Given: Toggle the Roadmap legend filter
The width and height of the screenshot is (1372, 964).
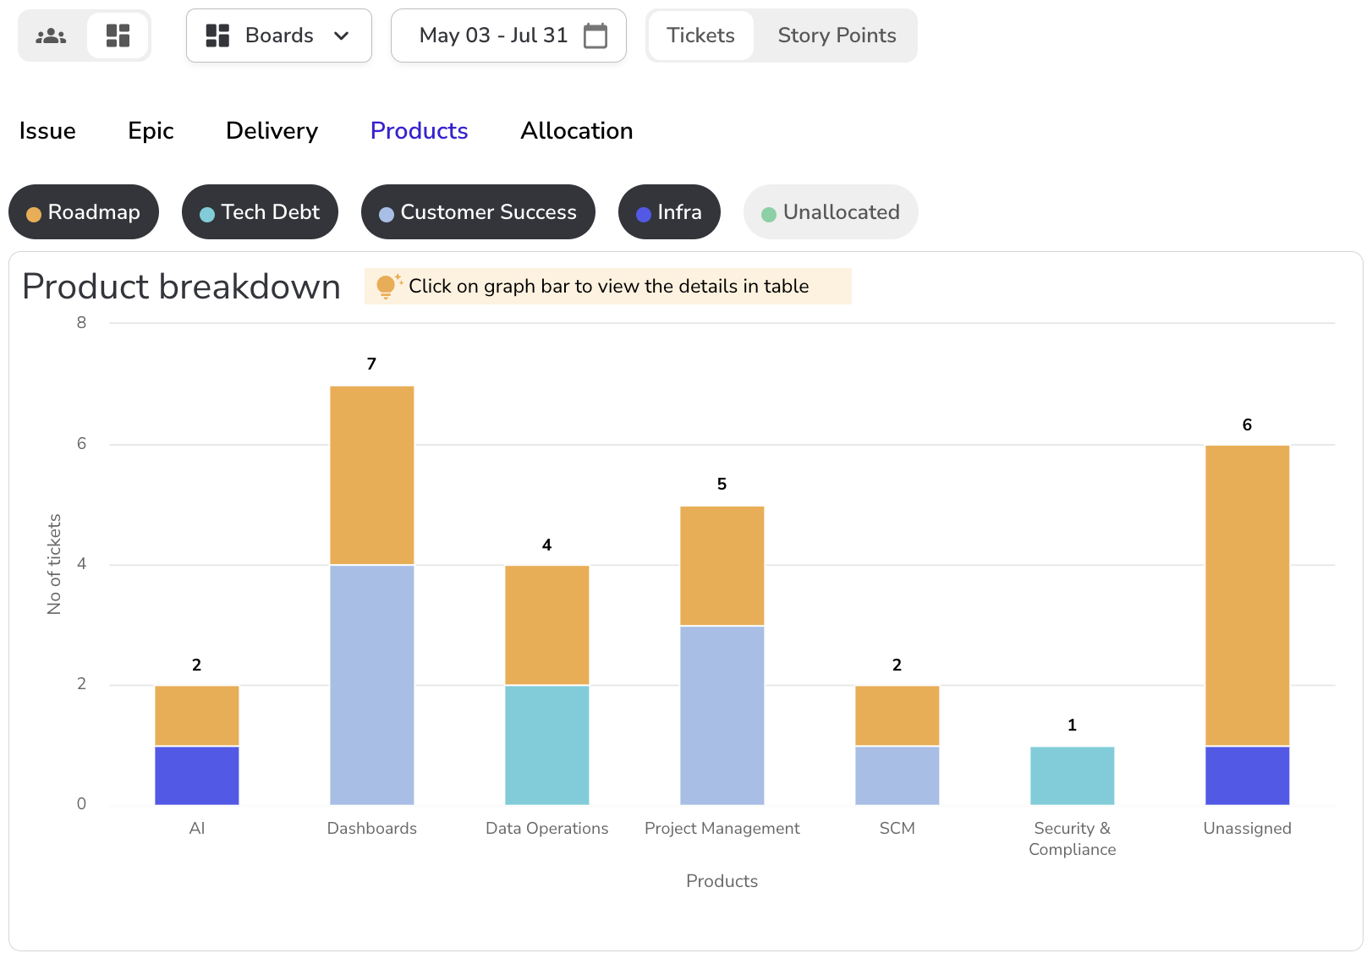Looking at the screenshot, I should 84,212.
